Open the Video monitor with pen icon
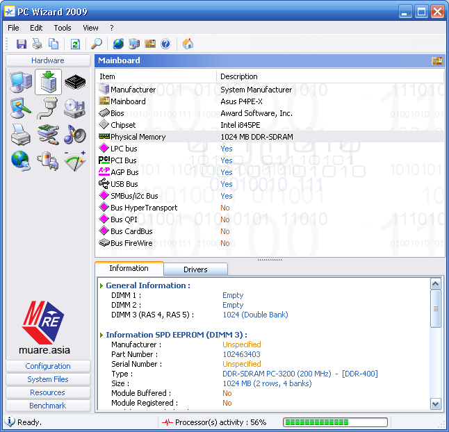This screenshot has width=449, height=432. (x=21, y=108)
